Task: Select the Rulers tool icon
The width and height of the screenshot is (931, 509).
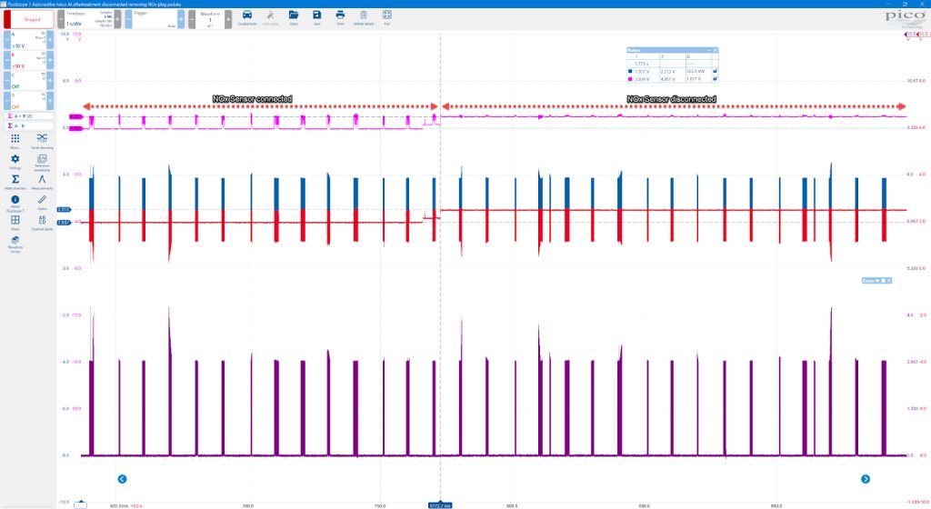Action: point(42,202)
